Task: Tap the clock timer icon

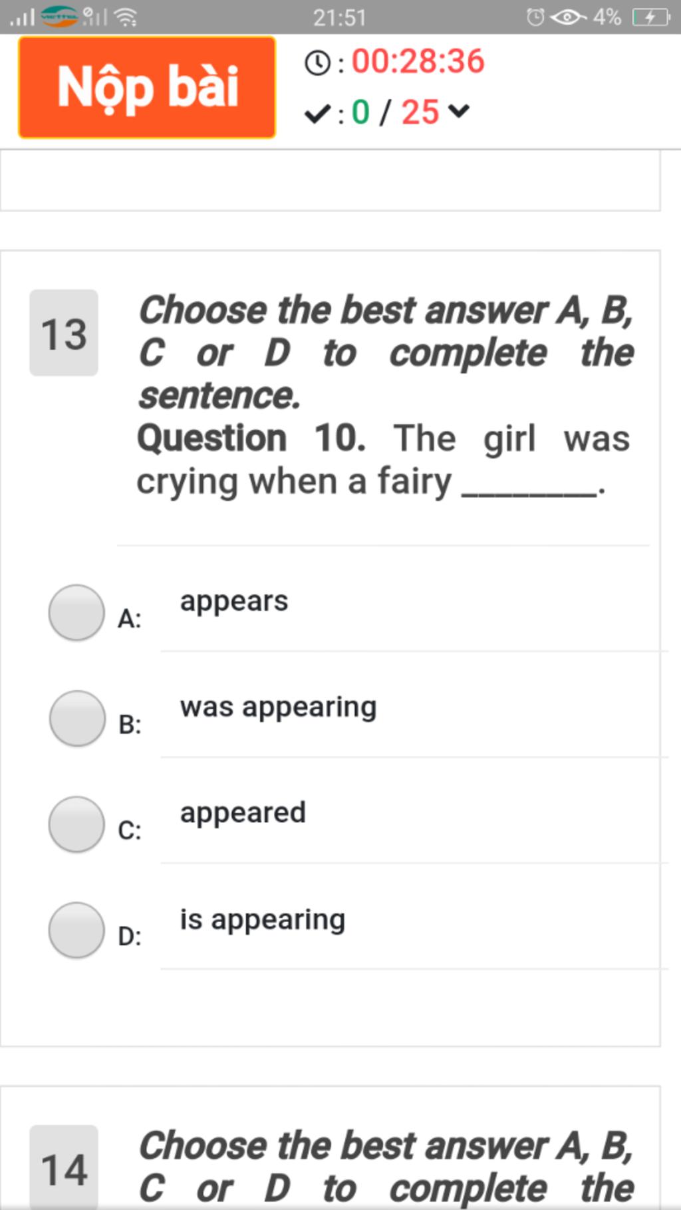Action: tap(317, 63)
